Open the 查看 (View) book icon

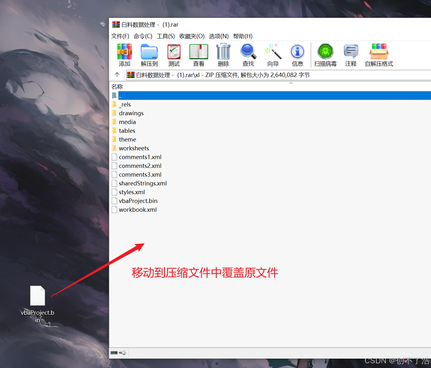(x=199, y=52)
